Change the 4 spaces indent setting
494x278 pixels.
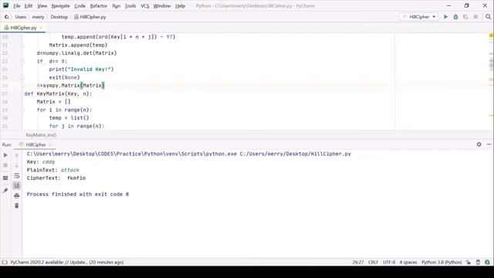408,263
